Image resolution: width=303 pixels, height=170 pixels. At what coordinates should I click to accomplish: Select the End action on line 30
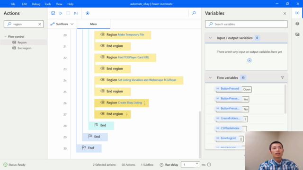89,148
